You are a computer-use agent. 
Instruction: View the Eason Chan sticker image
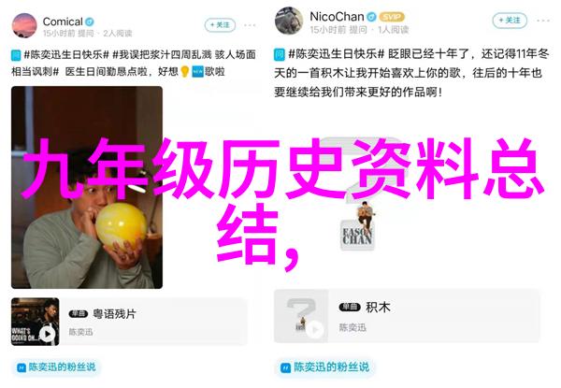point(358,225)
